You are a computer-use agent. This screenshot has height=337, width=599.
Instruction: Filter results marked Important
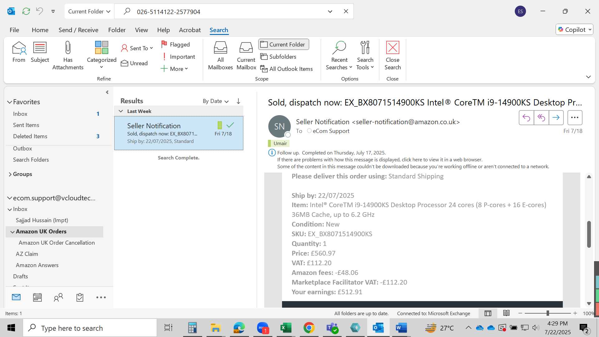click(x=178, y=57)
